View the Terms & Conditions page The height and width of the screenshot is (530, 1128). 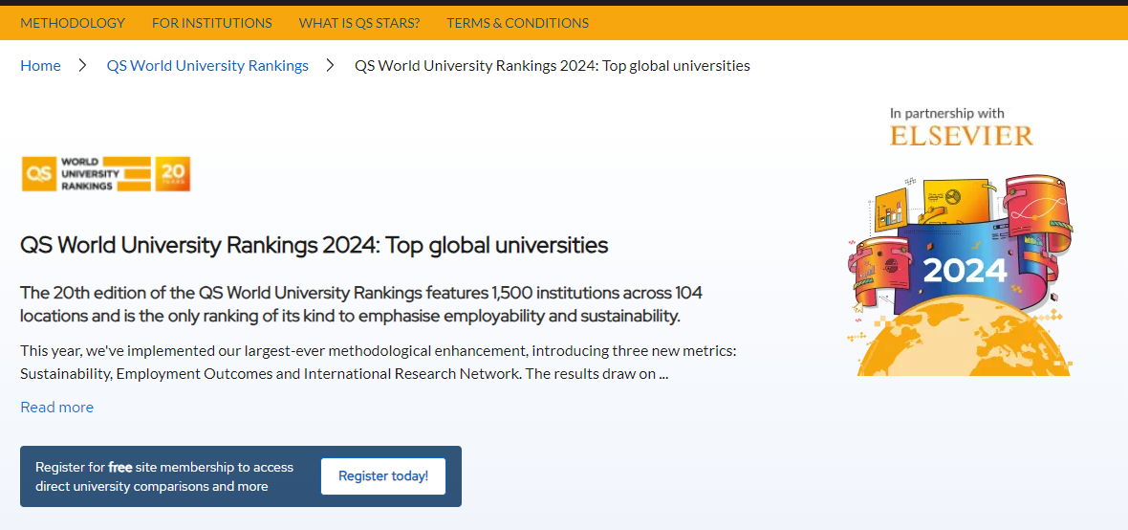tap(517, 23)
